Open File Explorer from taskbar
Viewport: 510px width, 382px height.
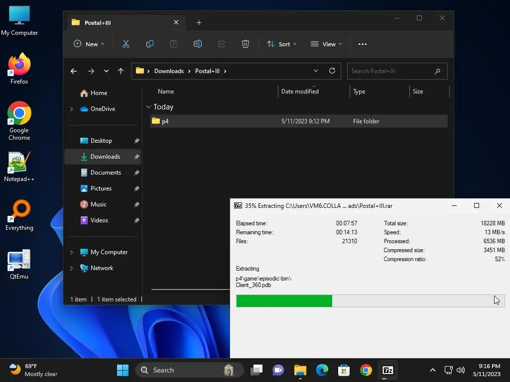[x=300, y=370]
